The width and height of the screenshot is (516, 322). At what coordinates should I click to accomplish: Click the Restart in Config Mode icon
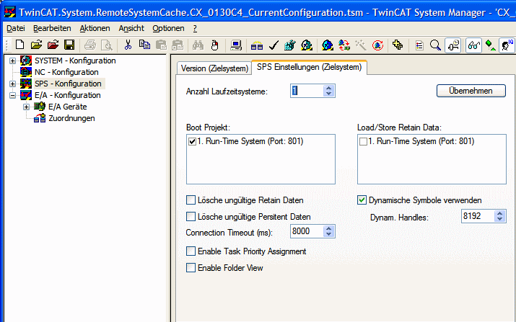pyautogui.click(x=328, y=45)
